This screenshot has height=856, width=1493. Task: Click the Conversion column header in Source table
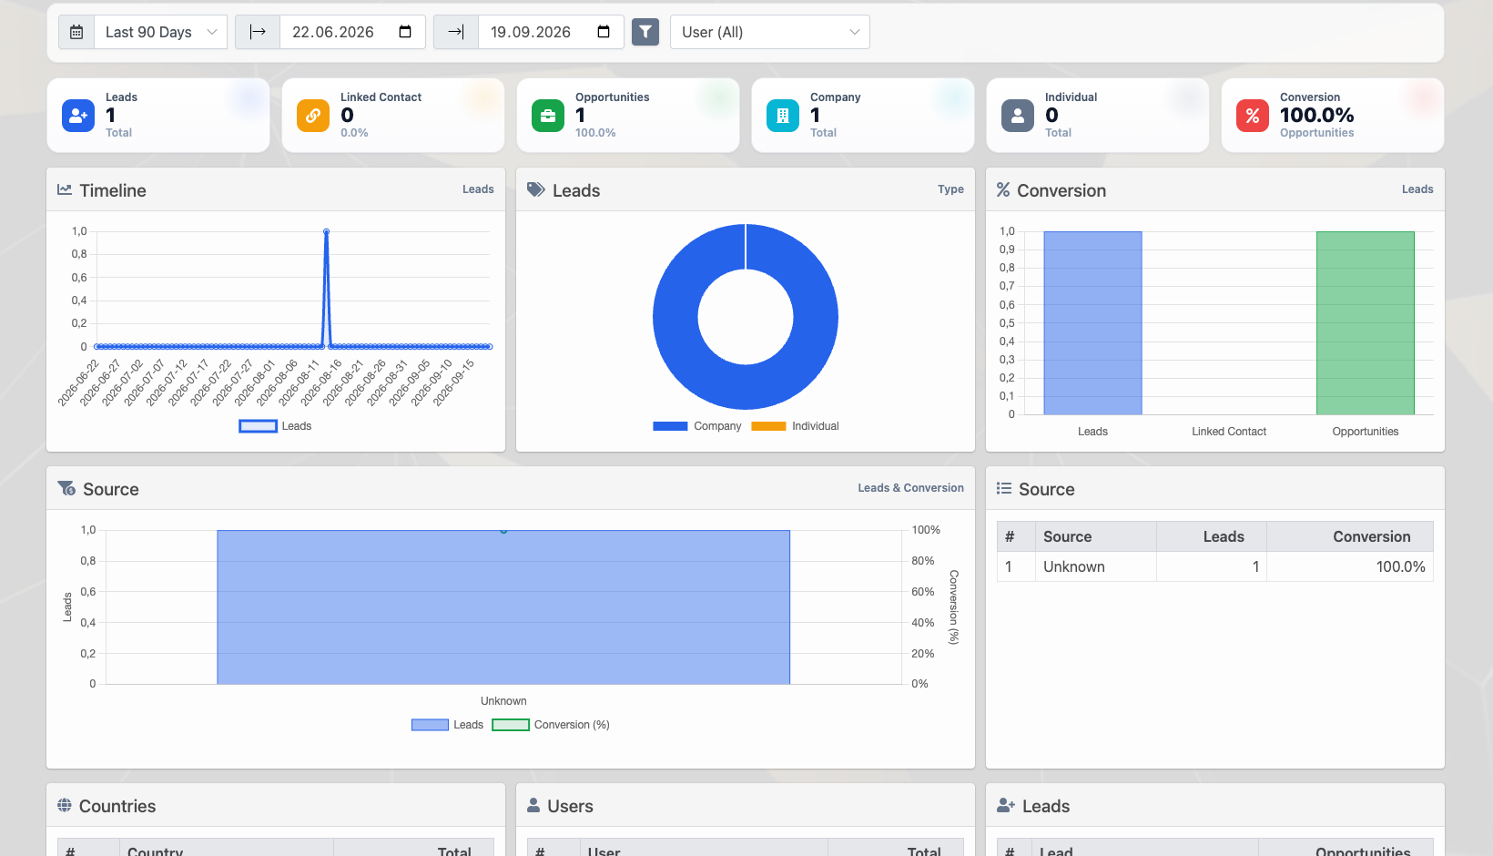1350,536
